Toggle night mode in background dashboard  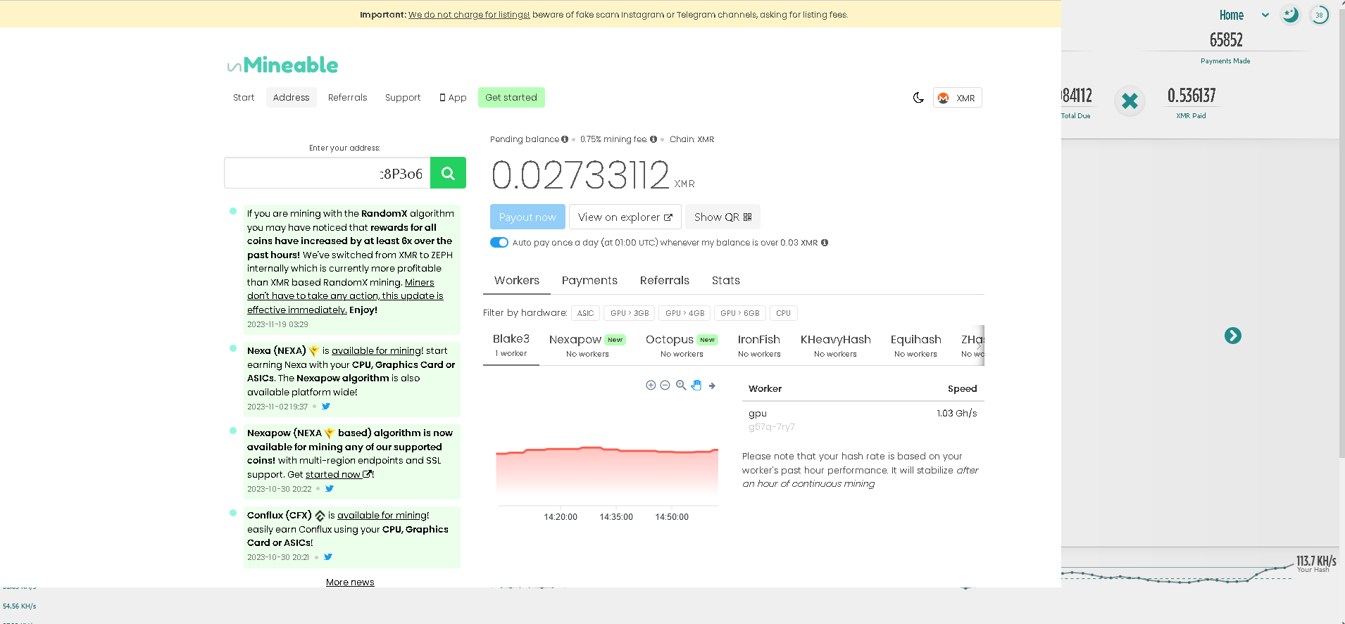pos(1290,14)
